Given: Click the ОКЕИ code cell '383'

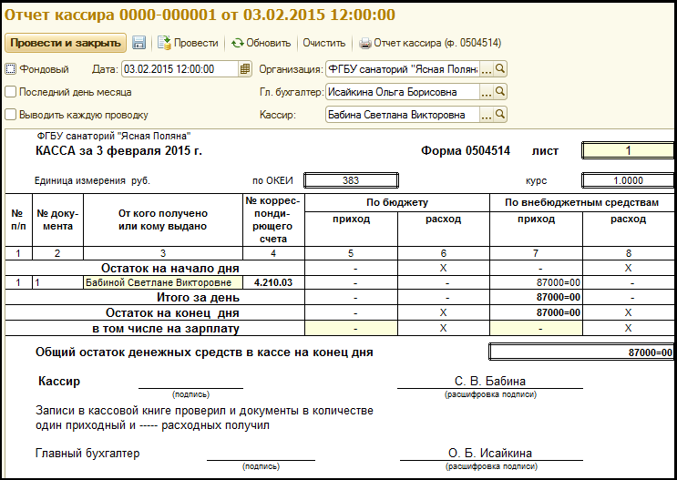Looking at the screenshot, I should (x=351, y=180).
